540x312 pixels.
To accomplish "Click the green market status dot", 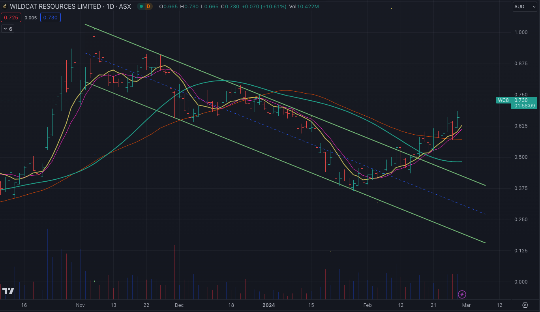I will 141,7.
